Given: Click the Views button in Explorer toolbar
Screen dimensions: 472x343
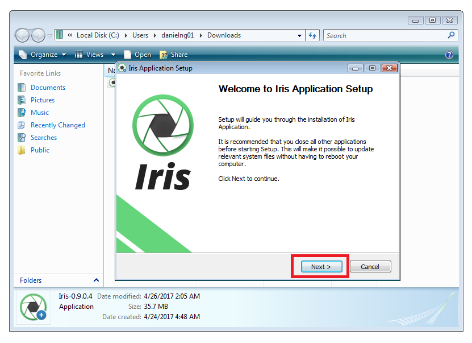Looking at the screenshot, I should 90,55.
